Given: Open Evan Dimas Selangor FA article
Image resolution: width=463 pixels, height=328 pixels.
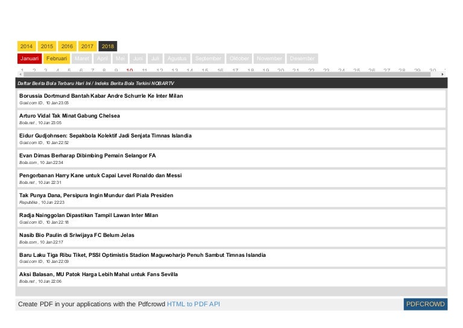Looking at the screenshot, I should (x=87, y=156).
